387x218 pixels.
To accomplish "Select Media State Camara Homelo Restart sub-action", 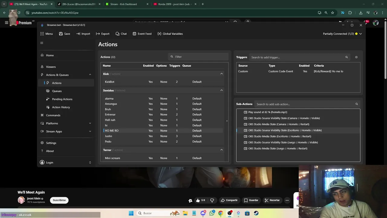I will coord(298,124).
